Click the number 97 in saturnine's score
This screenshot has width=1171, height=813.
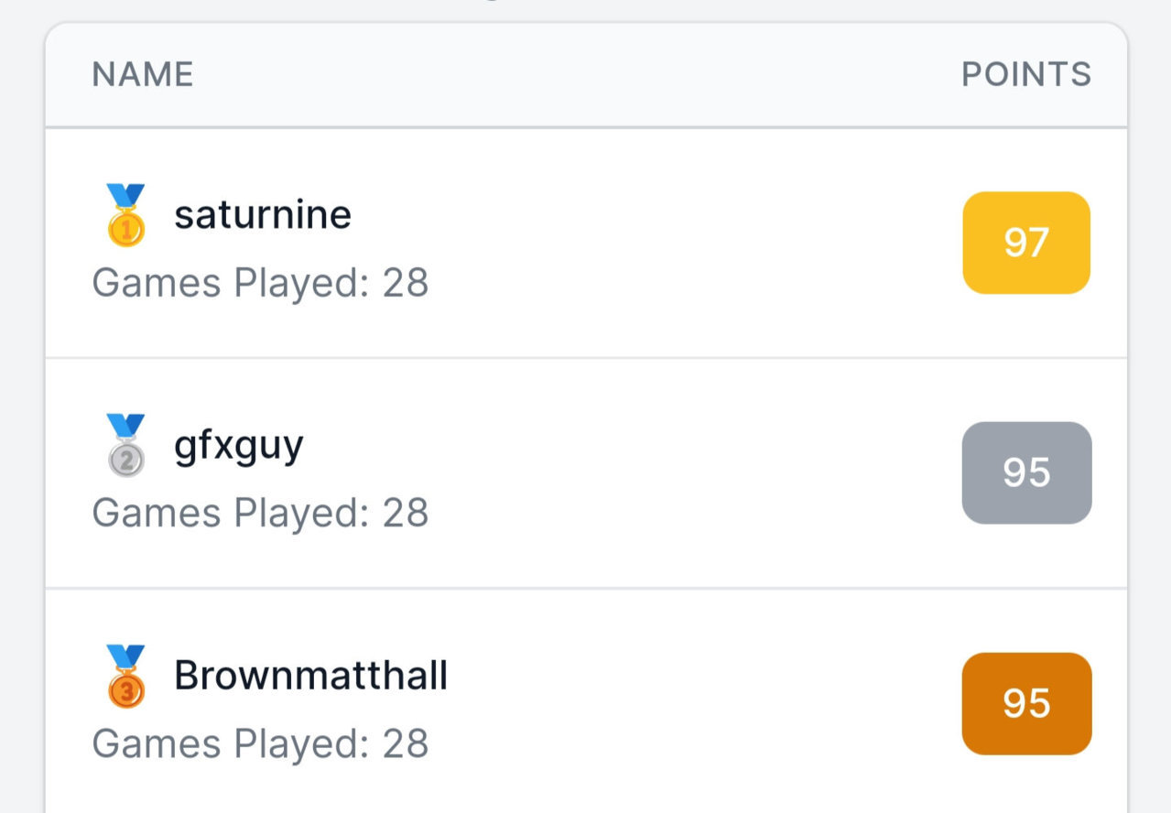pos(1026,243)
